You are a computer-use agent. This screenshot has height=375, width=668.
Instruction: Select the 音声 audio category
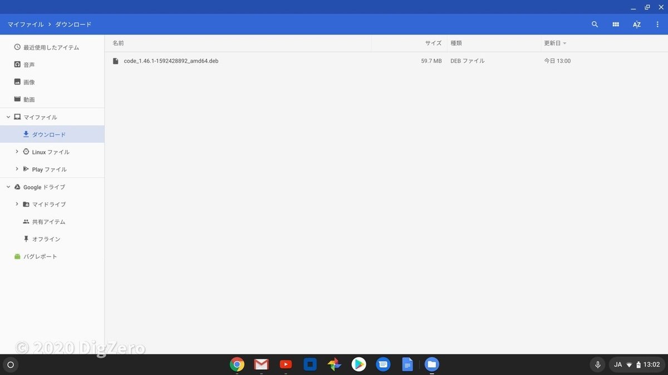[52, 64]
